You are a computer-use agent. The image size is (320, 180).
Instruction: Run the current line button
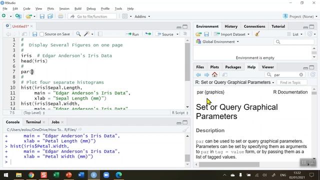(x=132, y=34)
